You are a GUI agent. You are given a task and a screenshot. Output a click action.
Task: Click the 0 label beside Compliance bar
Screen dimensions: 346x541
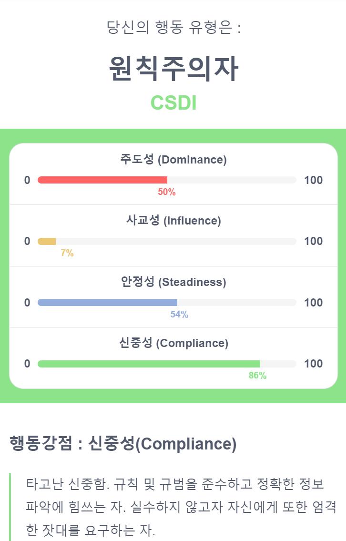click(27, 364)
